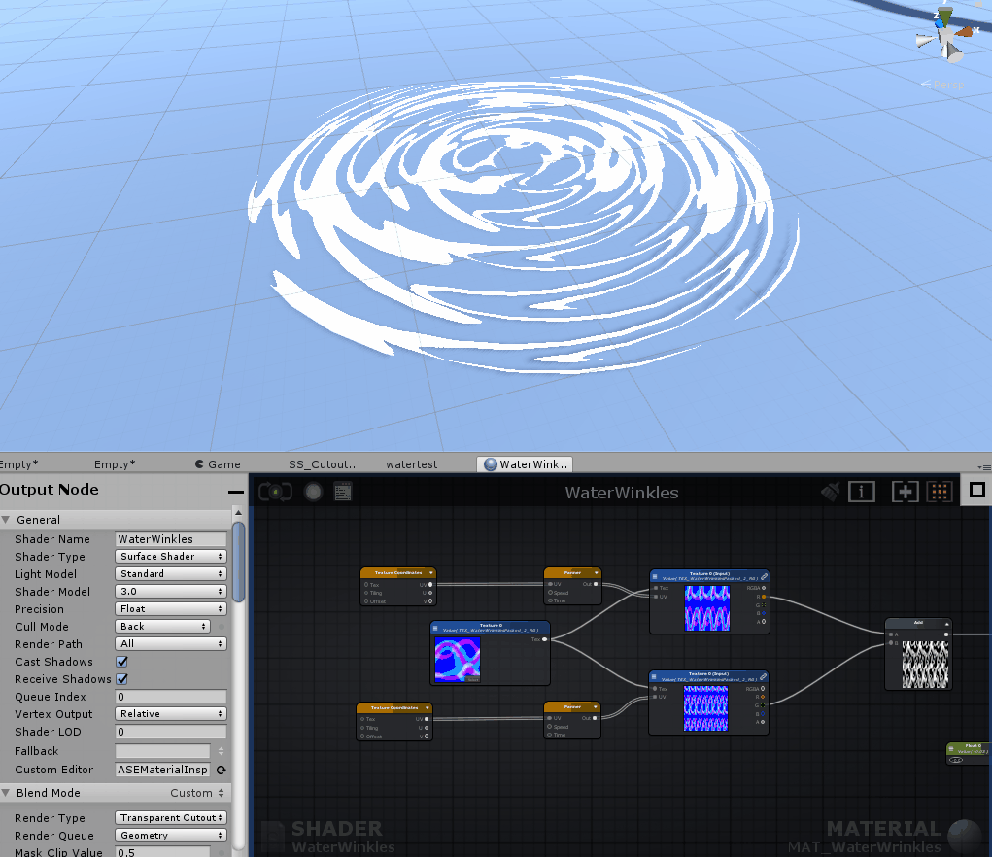This screenshot has width=992, height=857.
Task: Toggle the Receive Shadows checkbox
Action: coord(122,679)
